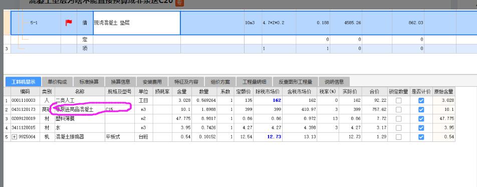Click the 1.8988 quantity cell
This screenshot has height=187, width=477.
(204, 109)
